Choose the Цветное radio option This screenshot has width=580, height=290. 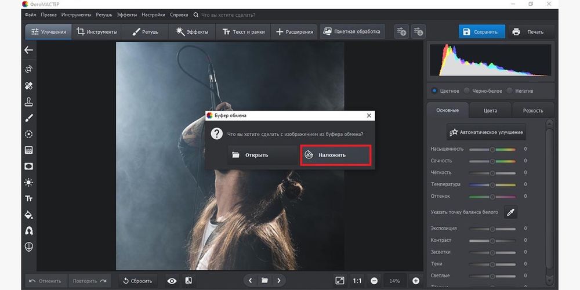coord(434,91)
